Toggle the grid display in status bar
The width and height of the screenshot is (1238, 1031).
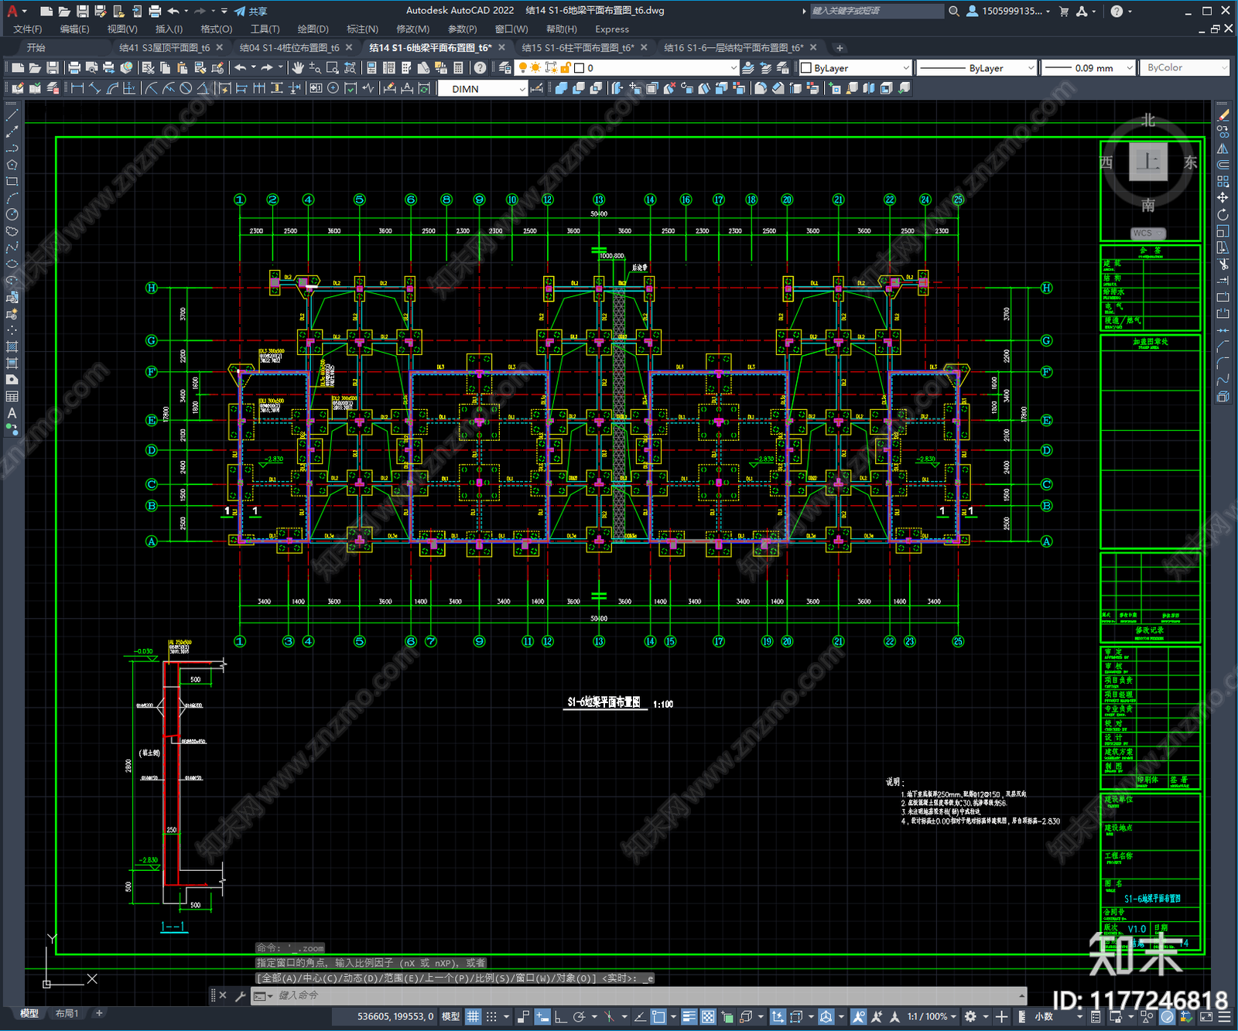point(473,1016)
